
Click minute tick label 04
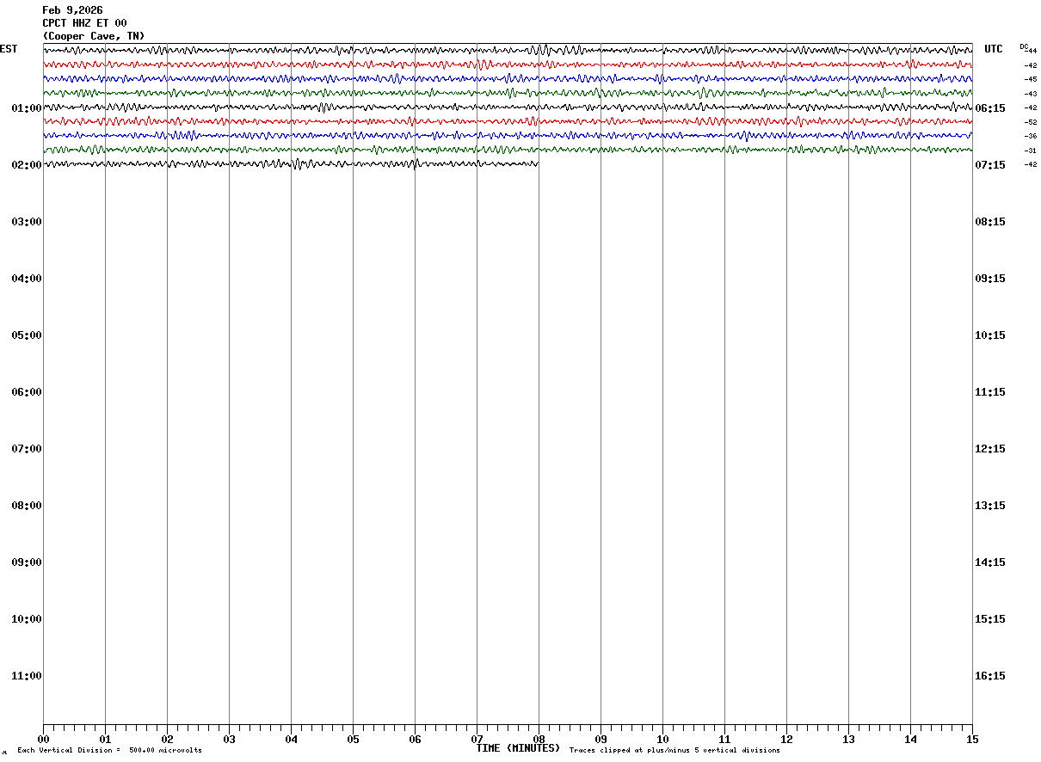tap(291, 739)
